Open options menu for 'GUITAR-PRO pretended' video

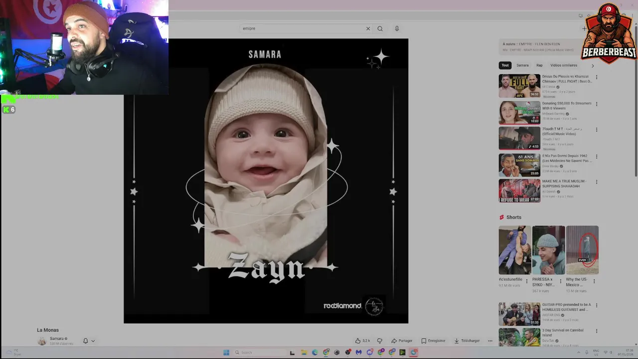pyautogui.click(x=596, y=305)
